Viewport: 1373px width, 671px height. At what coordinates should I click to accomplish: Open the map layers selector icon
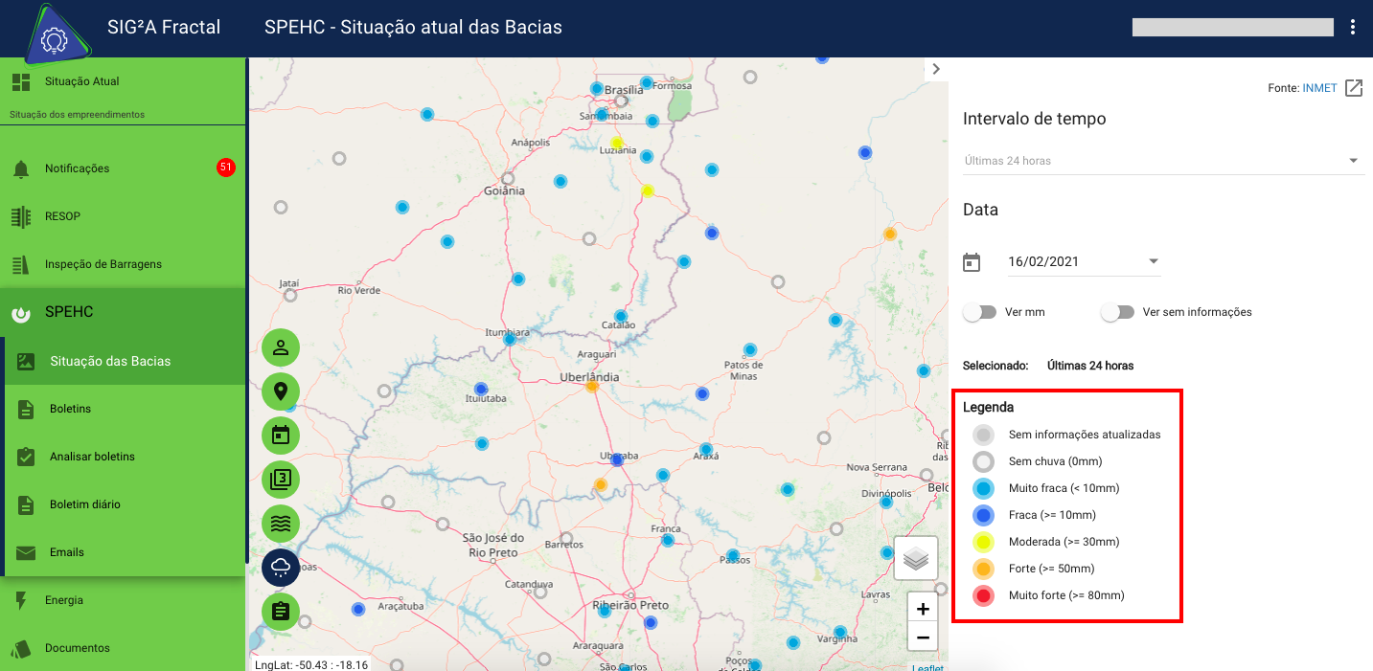(x=916, y=559)
